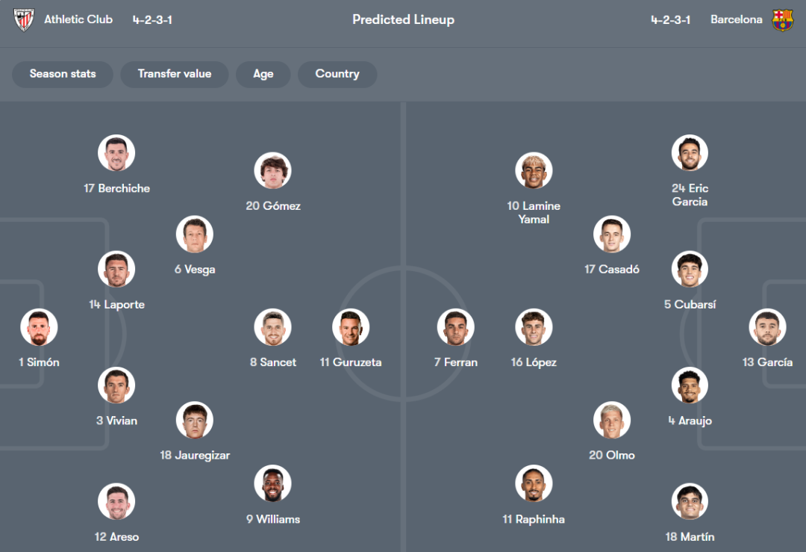Open the Barcelona team name link
This screenshot has height=552, width=806.
[736, 20]
